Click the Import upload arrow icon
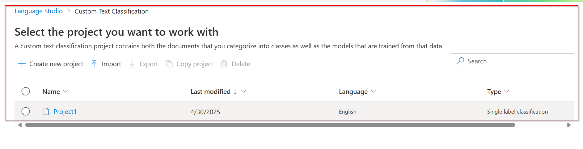The image size is (583, 149). (94, 64)
